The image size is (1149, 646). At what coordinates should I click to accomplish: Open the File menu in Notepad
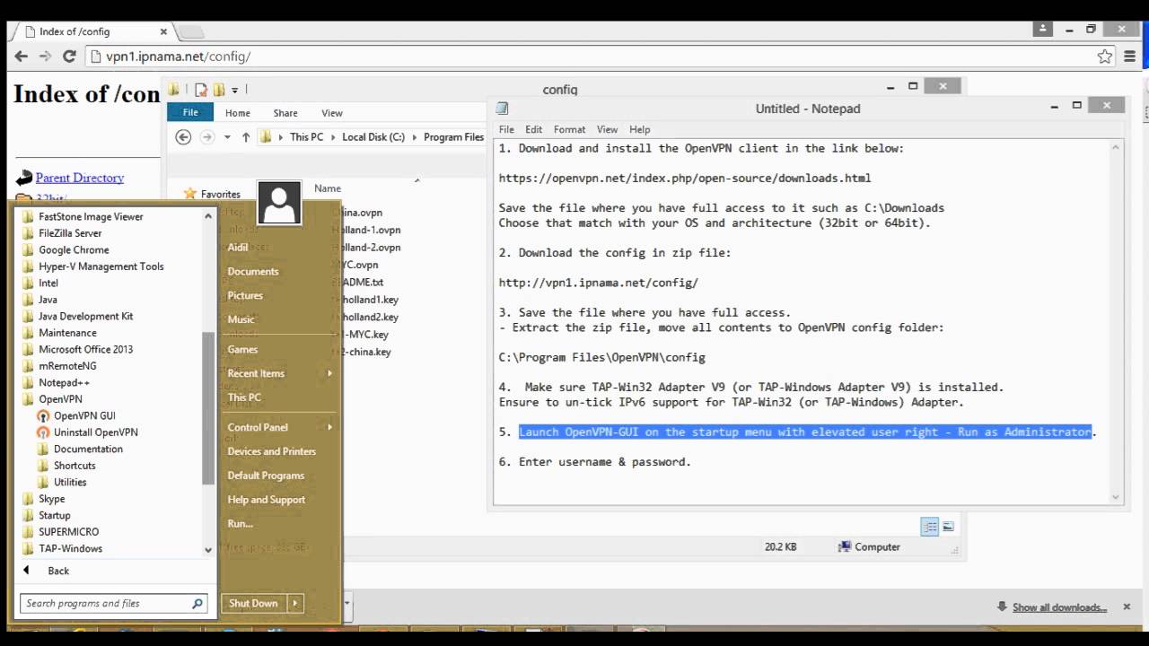coord(506,129)
